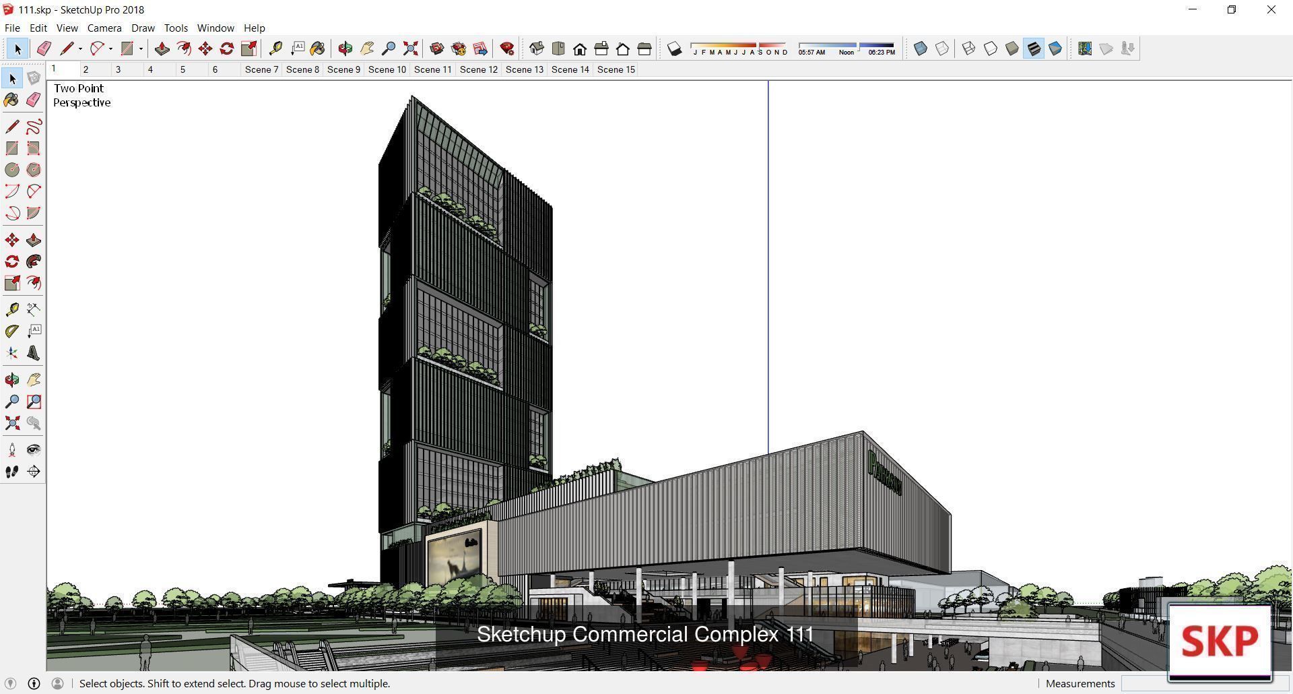Click the Extension Manager ruby icon
The width and height of the screenshot is (1293, 694).
507,49
